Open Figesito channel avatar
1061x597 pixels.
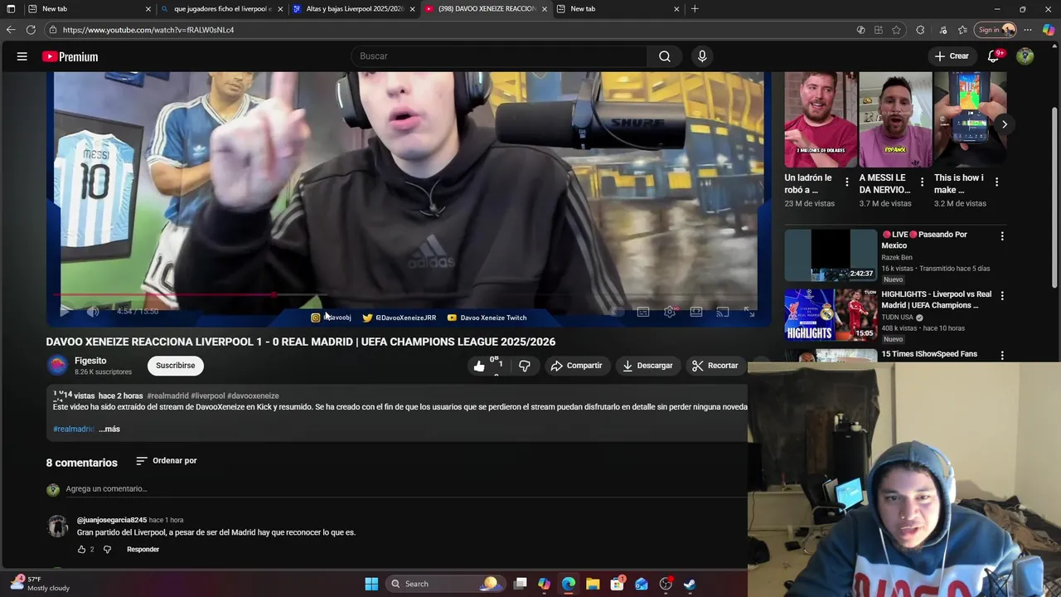[x=57, y=365]
